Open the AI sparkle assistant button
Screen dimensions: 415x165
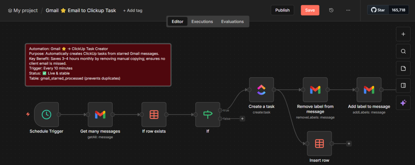click(403, 103)
